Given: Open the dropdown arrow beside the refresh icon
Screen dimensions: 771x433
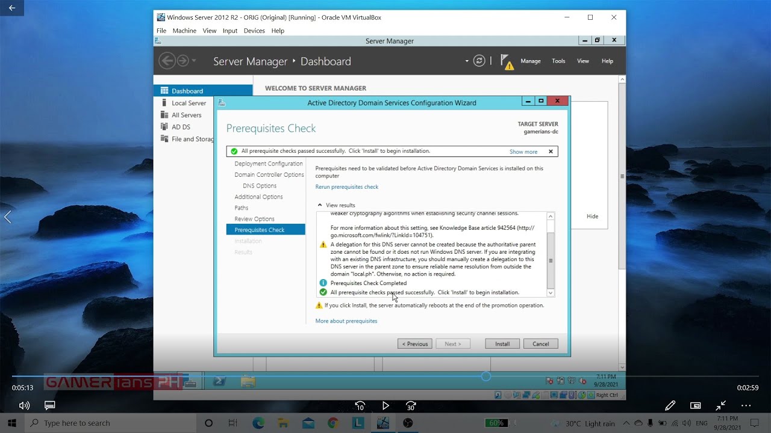Looking at the screenshot, I should pyautogui.click(x=466, y=61).
